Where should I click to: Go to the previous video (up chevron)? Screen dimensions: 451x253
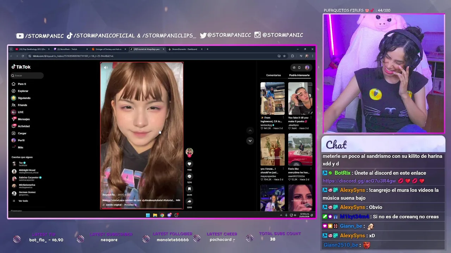[250, 130]
